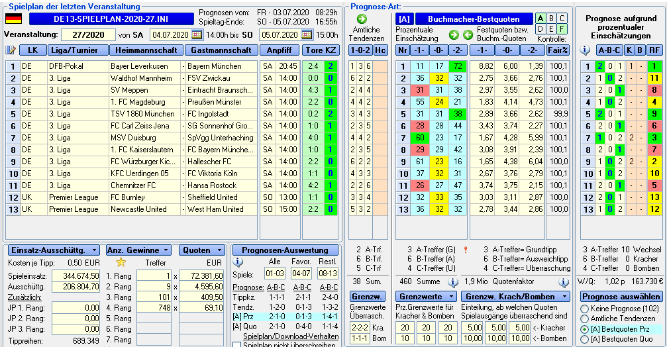Select row Newcastle United
Screen dimensions: 667x347
pyautogui.click(x=172, y=209)
